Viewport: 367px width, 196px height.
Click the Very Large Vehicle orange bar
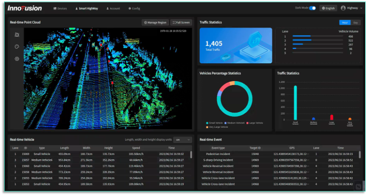[x=350, y=119]
